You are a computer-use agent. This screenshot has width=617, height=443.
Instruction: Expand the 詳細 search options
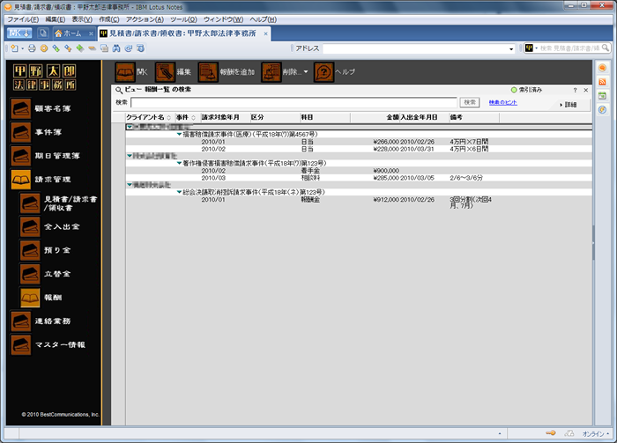pyautogui.click(x=569, y=105)
